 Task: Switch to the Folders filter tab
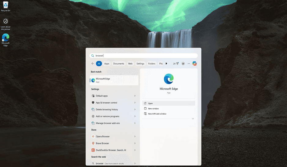pos(152,64)
